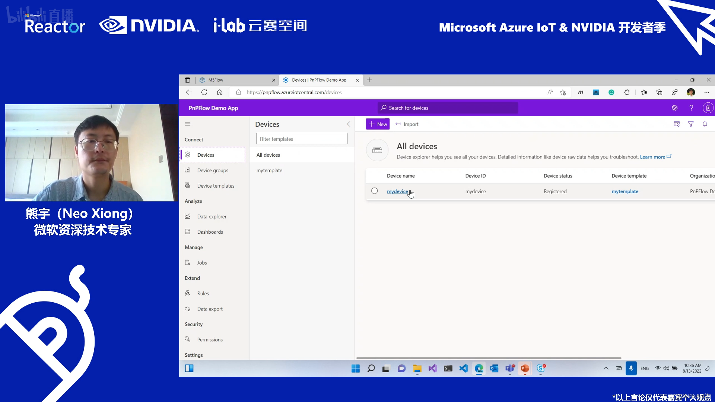Open Devices in the sidebar

coord(213,155)
